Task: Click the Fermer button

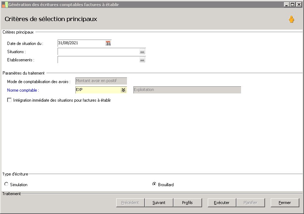Action: (285, 203)
